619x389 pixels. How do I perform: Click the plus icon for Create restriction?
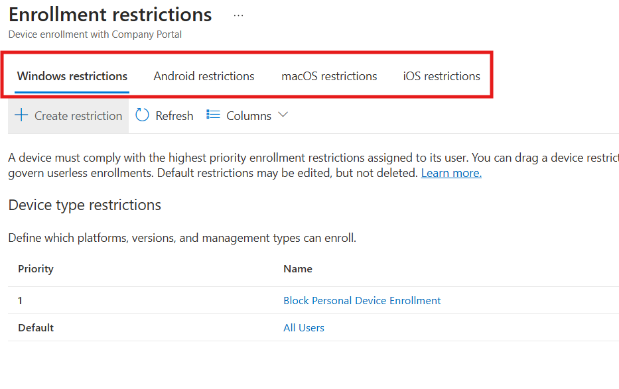[21, 115]
